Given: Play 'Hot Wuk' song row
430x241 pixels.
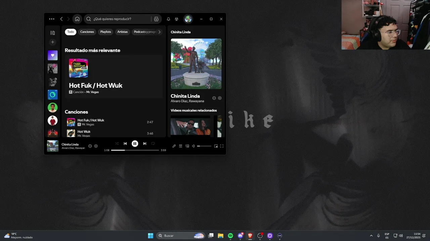Looking at the screenshot, I should point(114,133).
